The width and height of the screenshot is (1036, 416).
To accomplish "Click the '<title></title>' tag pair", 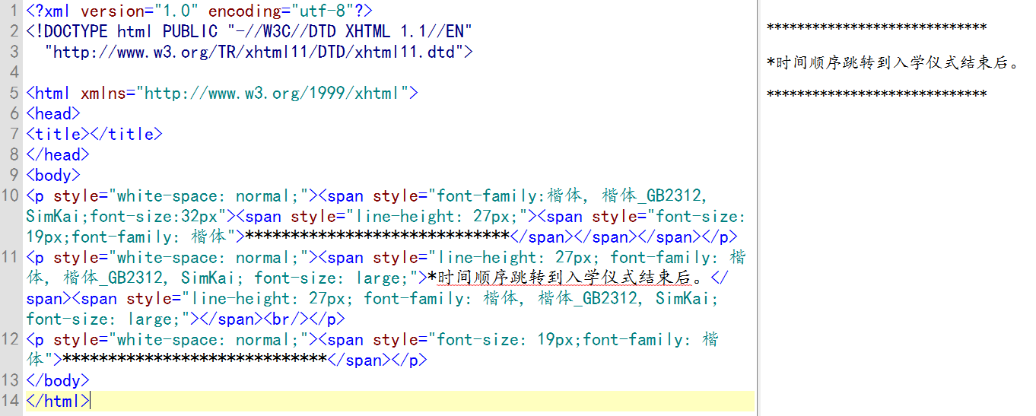I will (94, 135).
